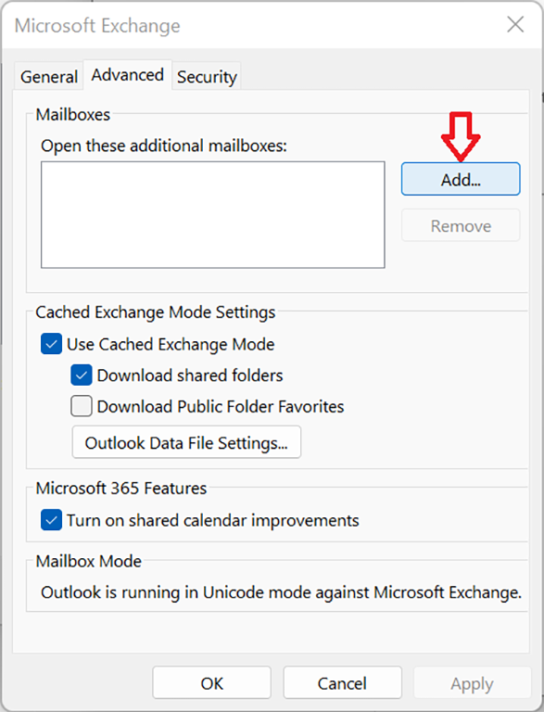Click the Remove mailbox button
Viewport: 544px width, 712px height.
[x=461, y=225]
